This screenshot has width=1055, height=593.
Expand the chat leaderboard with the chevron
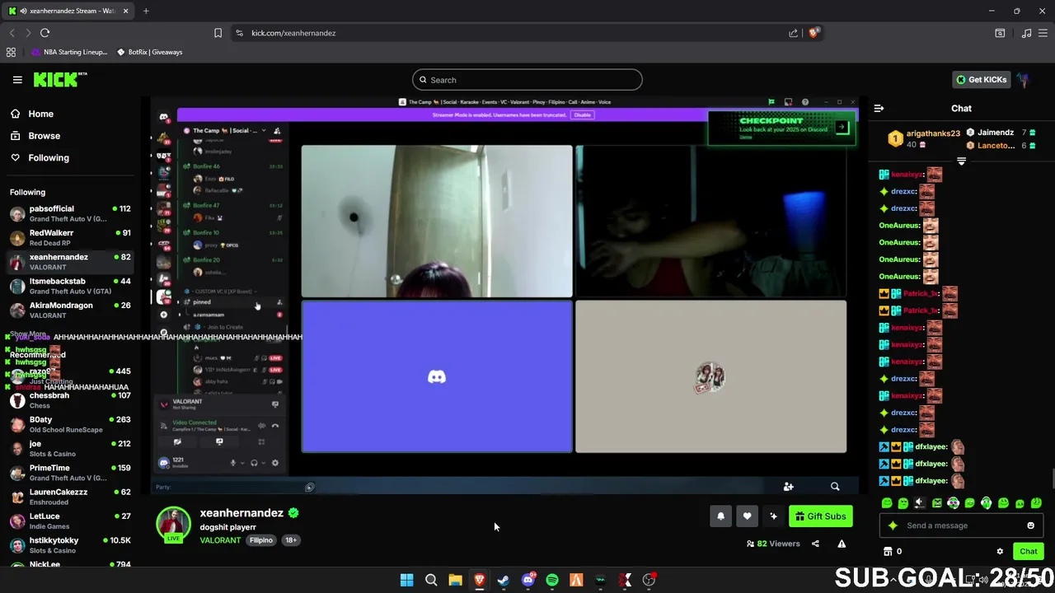click(x=961, y=161)
